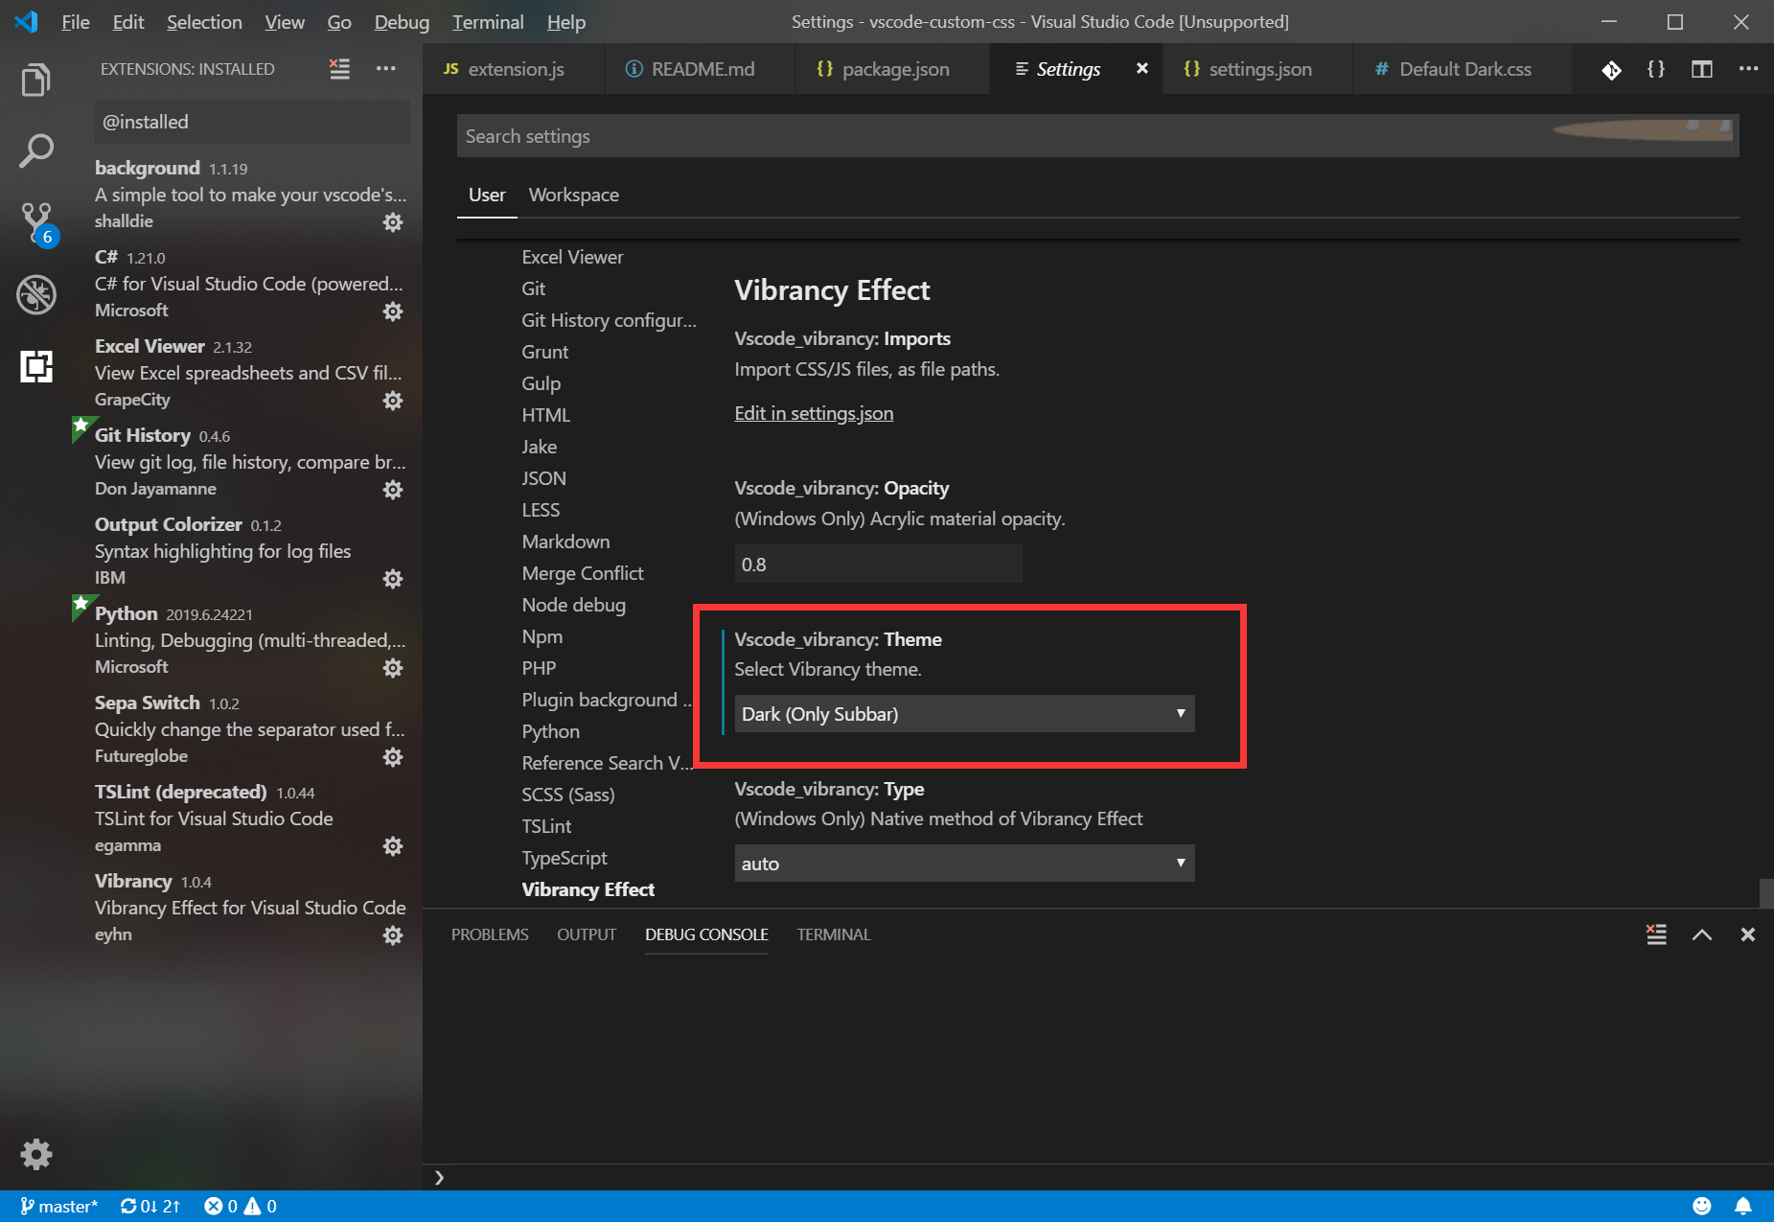
Task: Configure the Python extension via its gear icon
Action: pos(393,668)
